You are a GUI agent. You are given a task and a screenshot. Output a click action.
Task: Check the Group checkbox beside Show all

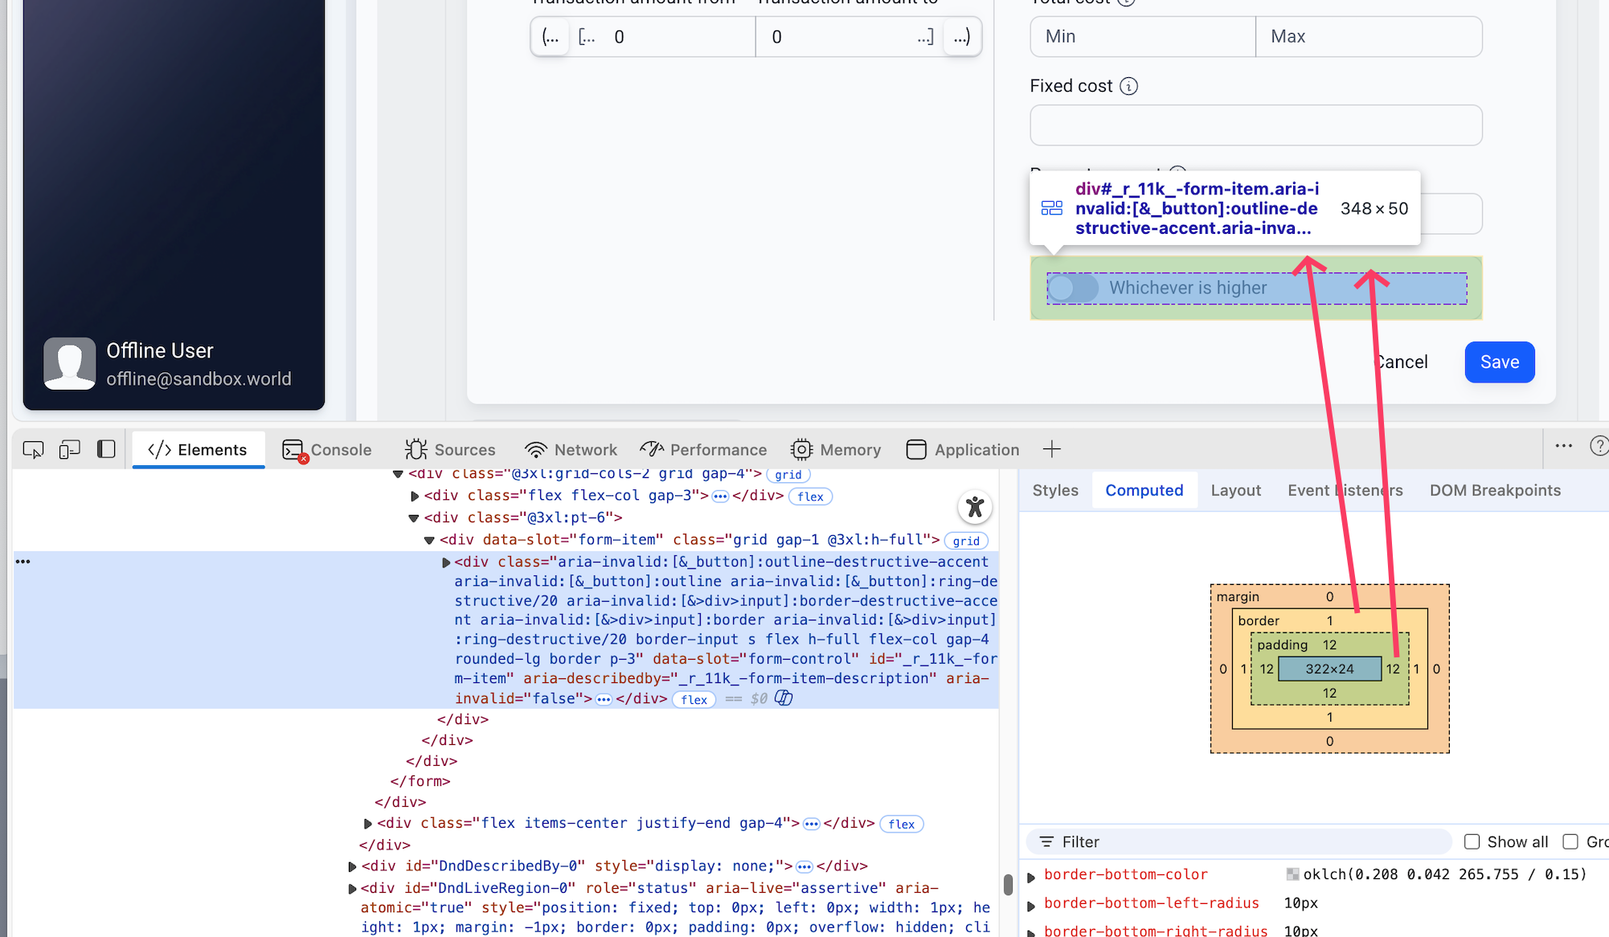point(1570,841)
